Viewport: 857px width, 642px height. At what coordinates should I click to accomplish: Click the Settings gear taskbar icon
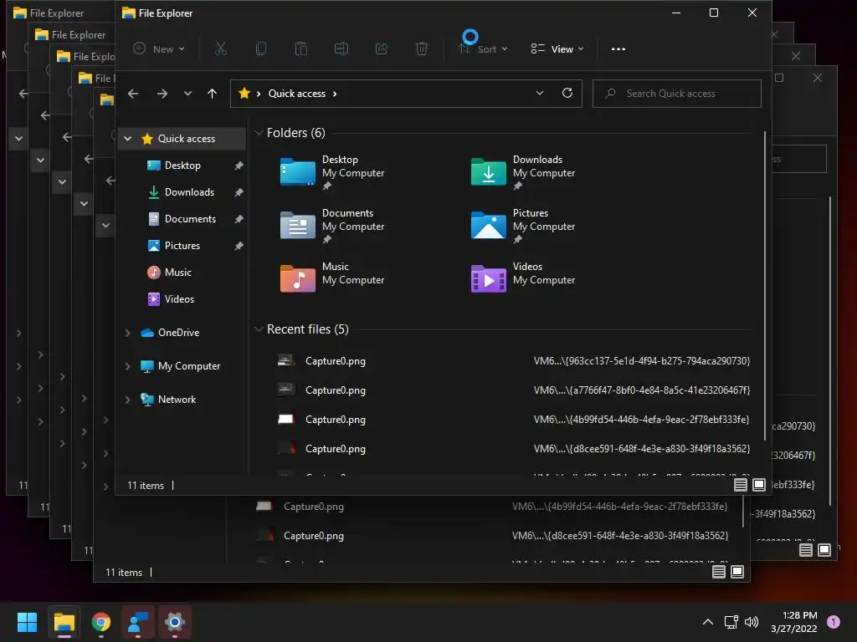click(175, 622)
